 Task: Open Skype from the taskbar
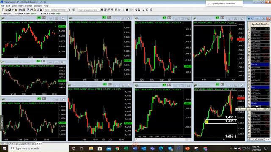[x=170, y=148]
